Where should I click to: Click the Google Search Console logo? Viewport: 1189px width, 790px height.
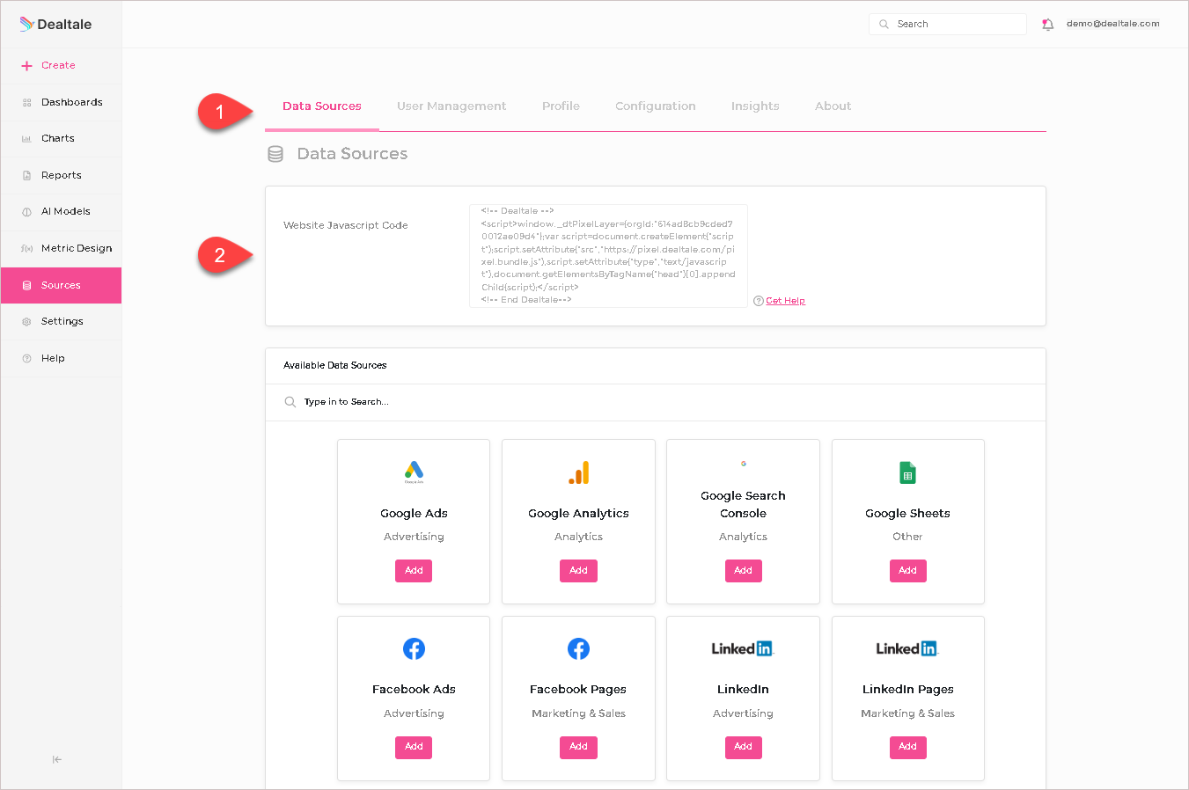[x=744, y=464]
